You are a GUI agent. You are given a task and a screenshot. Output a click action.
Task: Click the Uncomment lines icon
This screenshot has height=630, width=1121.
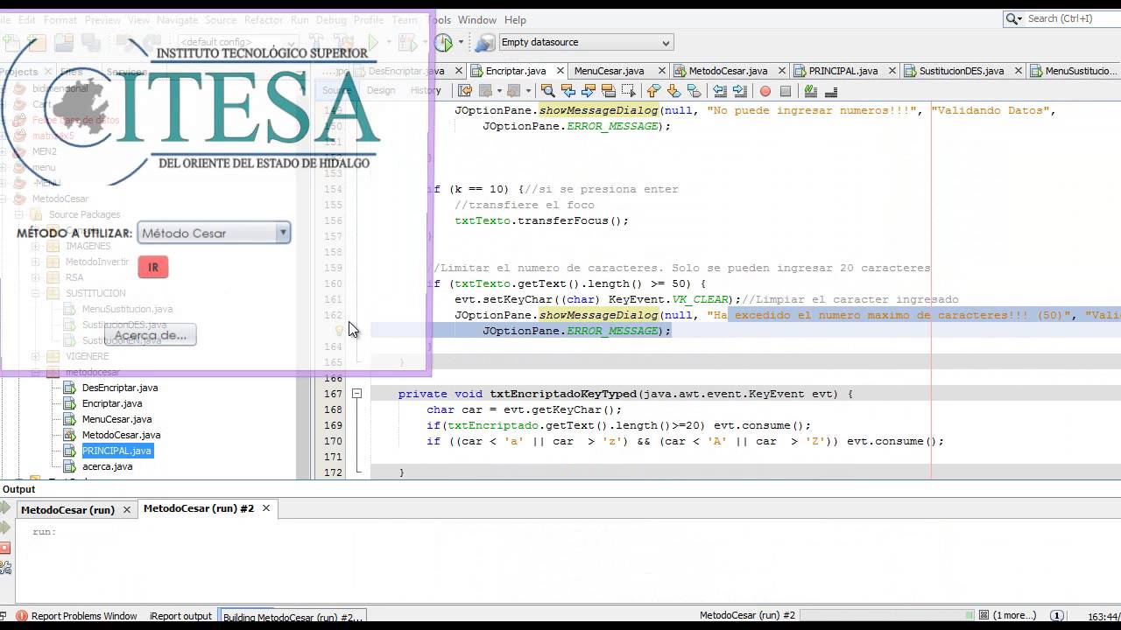pos(831,90)
